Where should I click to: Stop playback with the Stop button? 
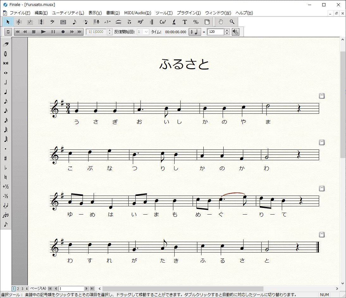[34, 32]
